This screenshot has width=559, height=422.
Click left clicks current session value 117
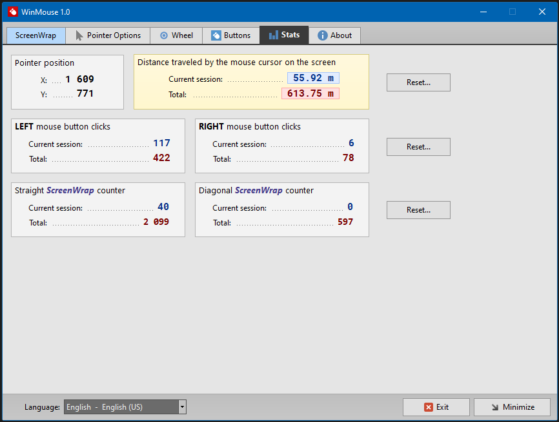161,143
